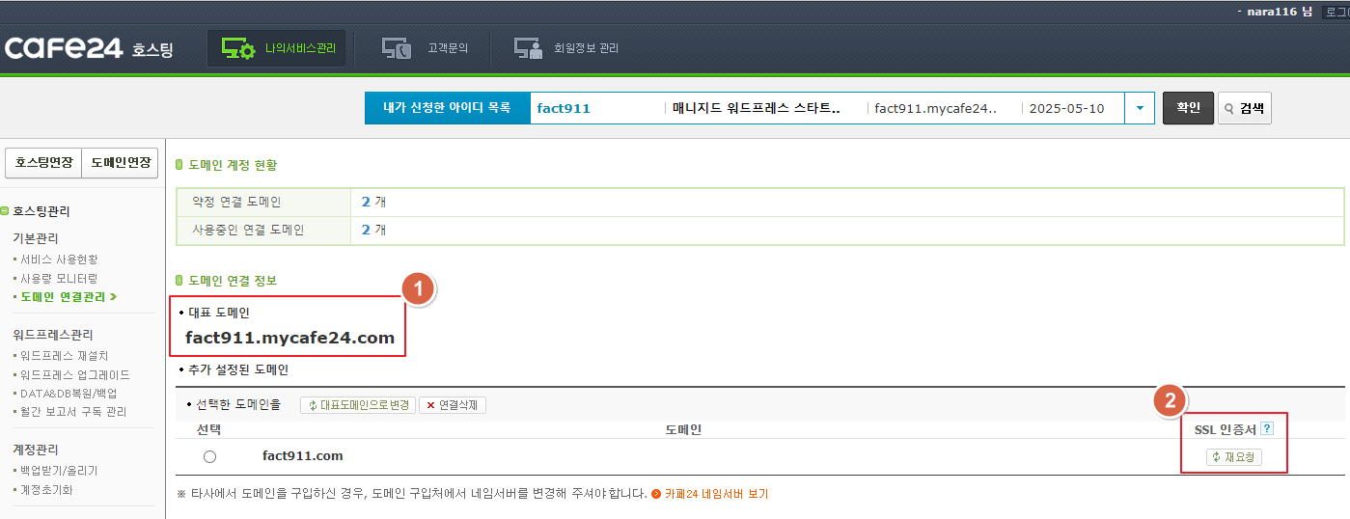The width and height of the screenshot is (1350, 519).
Task: Click the 나의서비스관리 monitor gear icon
Action: (x=237, y=48)
